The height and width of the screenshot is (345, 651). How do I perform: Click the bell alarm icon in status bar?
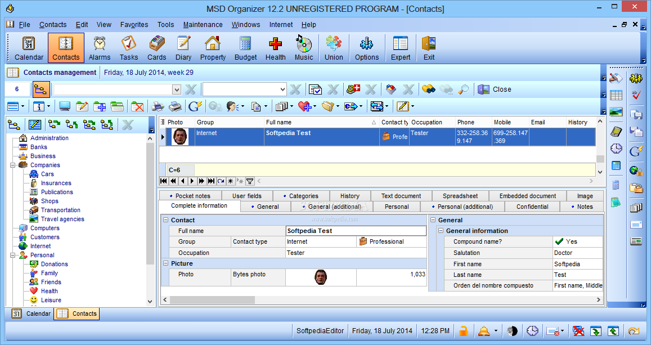click(x=484, y=331)
